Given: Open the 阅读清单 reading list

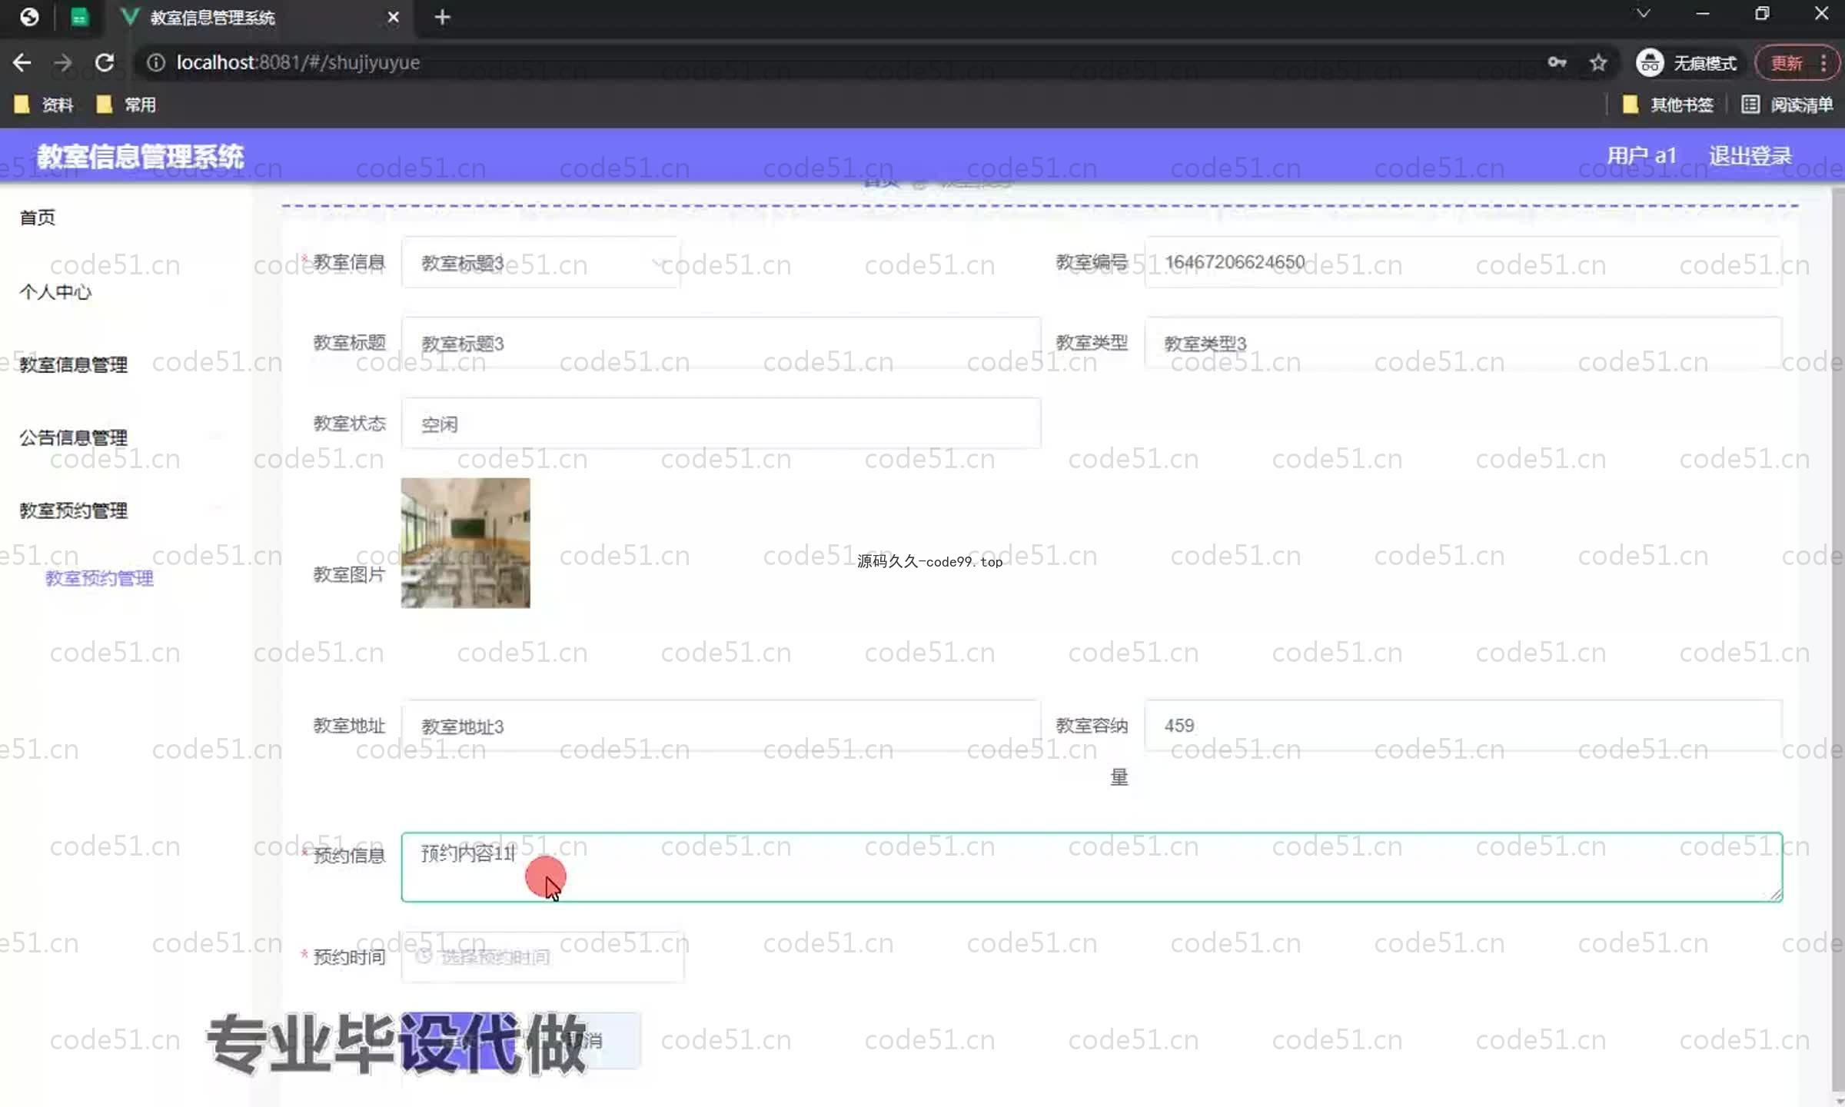Looking at the screenshot, I should point(1787,105).
